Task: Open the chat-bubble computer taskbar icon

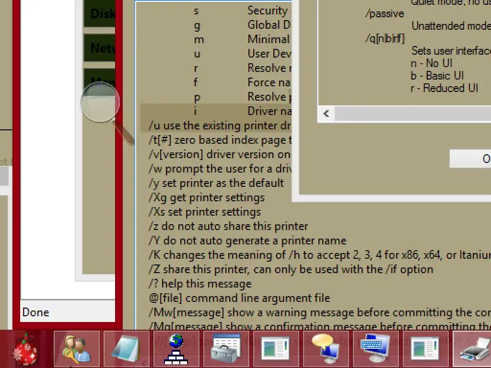Action: coord(326,349)
